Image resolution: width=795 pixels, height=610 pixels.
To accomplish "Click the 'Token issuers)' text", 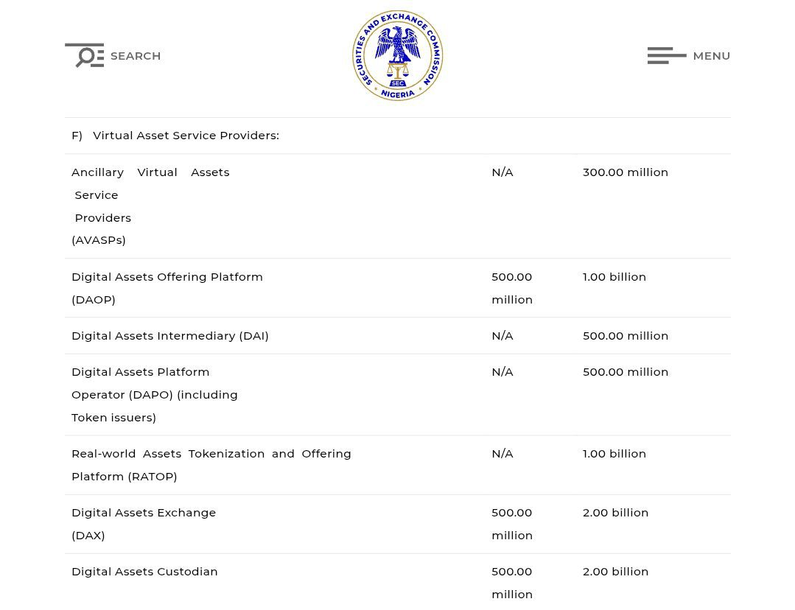I will 114,418.
